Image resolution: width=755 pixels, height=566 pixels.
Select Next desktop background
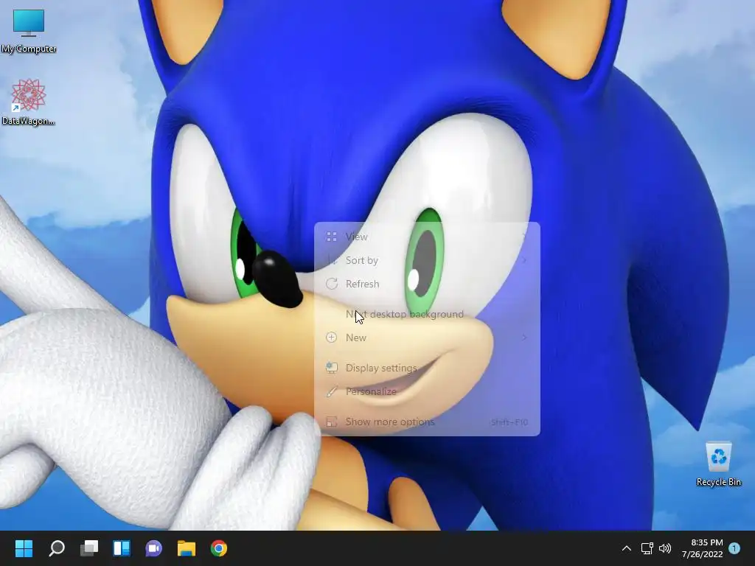427,314
